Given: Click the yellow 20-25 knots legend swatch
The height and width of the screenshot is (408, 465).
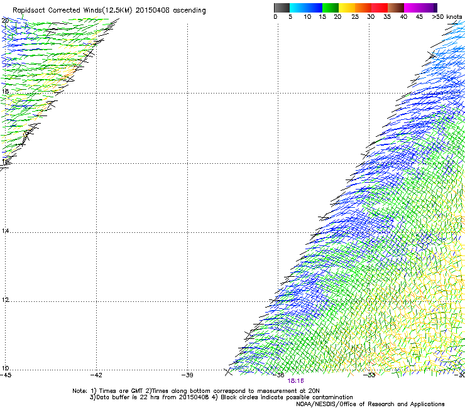Looking at the screenshot, I should tap(347, 8).
